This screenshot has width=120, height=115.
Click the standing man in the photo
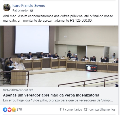(x=69, y=55)
